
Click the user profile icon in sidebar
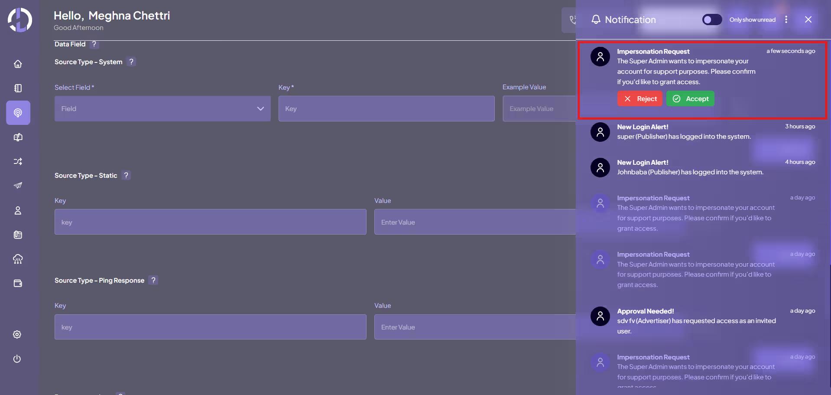point(18,211)
